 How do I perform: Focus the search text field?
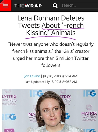coord(79,5)
